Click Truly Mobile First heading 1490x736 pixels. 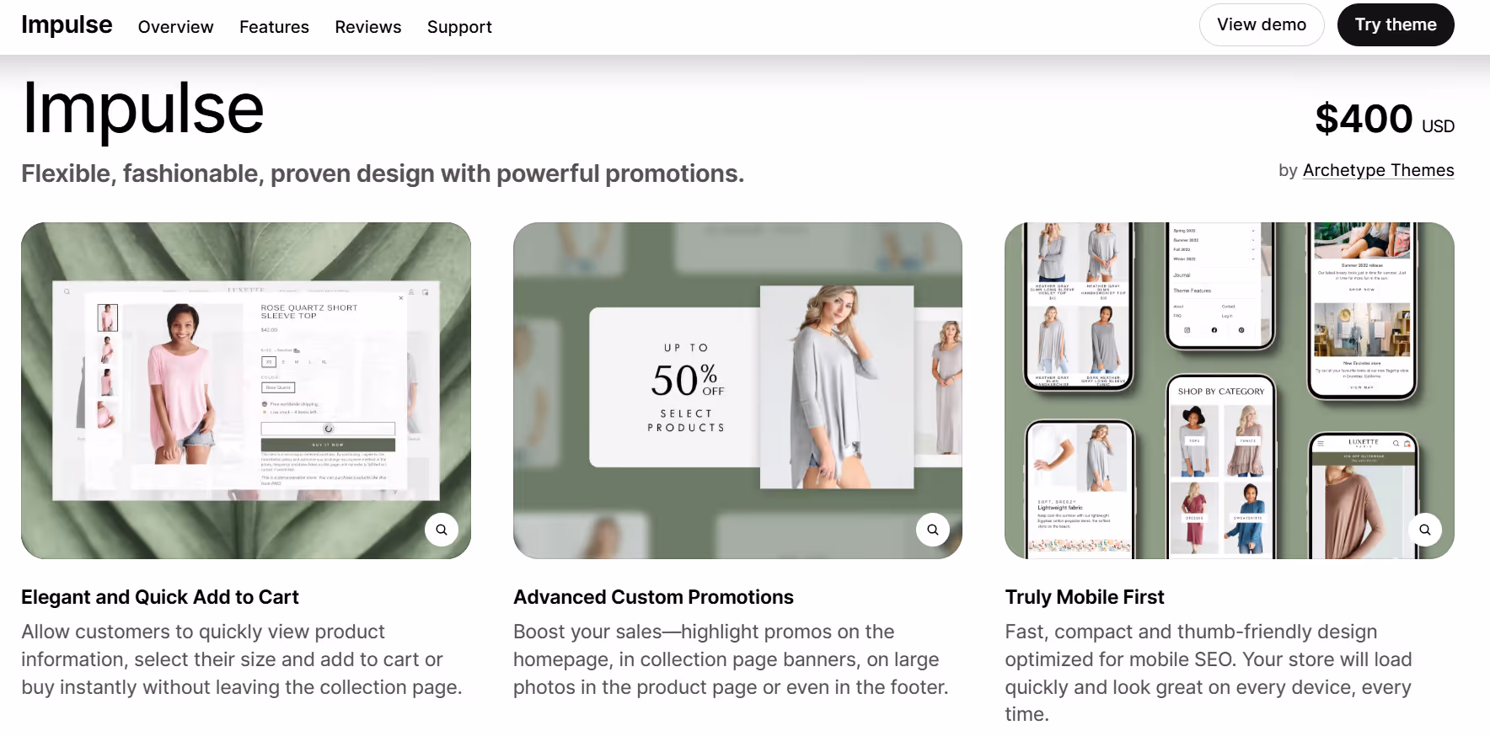pyautogui.click(x=1085, y=597)
